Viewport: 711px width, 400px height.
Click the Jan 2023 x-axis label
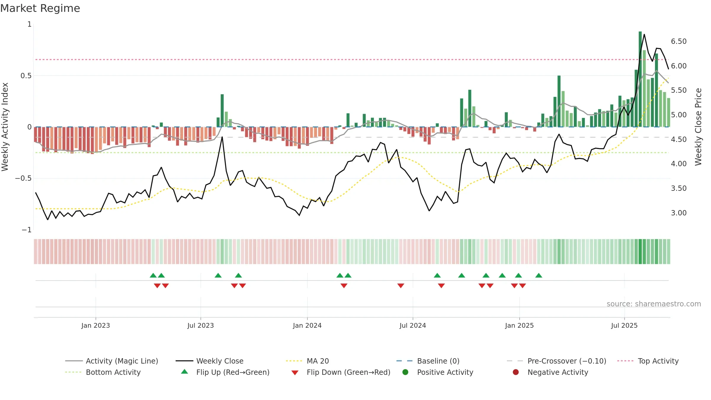[95, 325]
